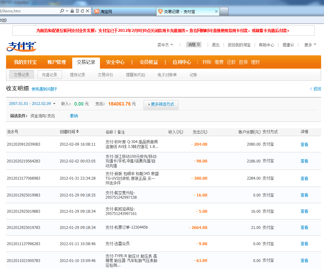
Task: Click 查看 for the -380.00 transaction
Action: click(x=304, y=178)
